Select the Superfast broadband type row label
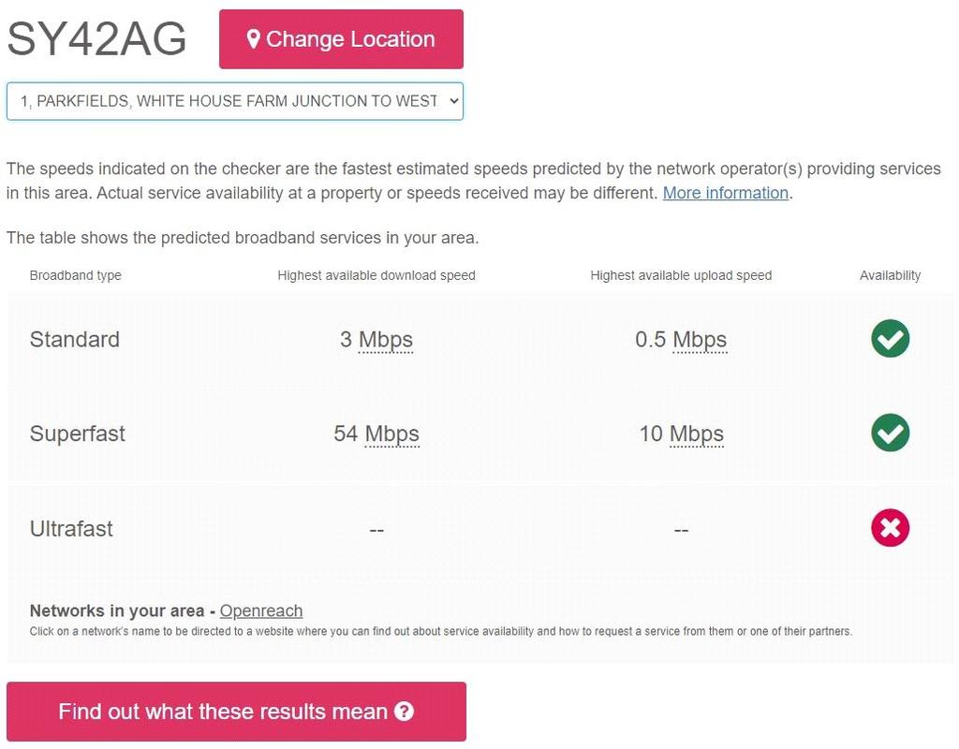959x749 pixels. tap(77, 433)
